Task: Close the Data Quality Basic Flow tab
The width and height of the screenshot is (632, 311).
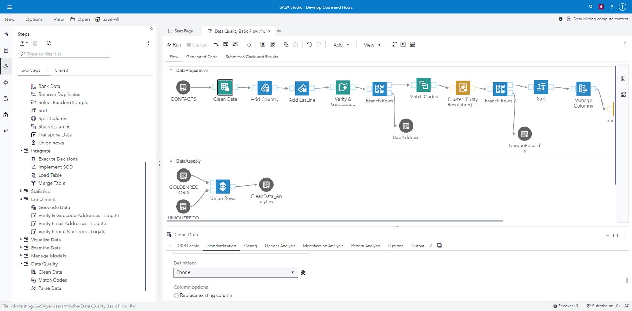Action: click(269, 31)
